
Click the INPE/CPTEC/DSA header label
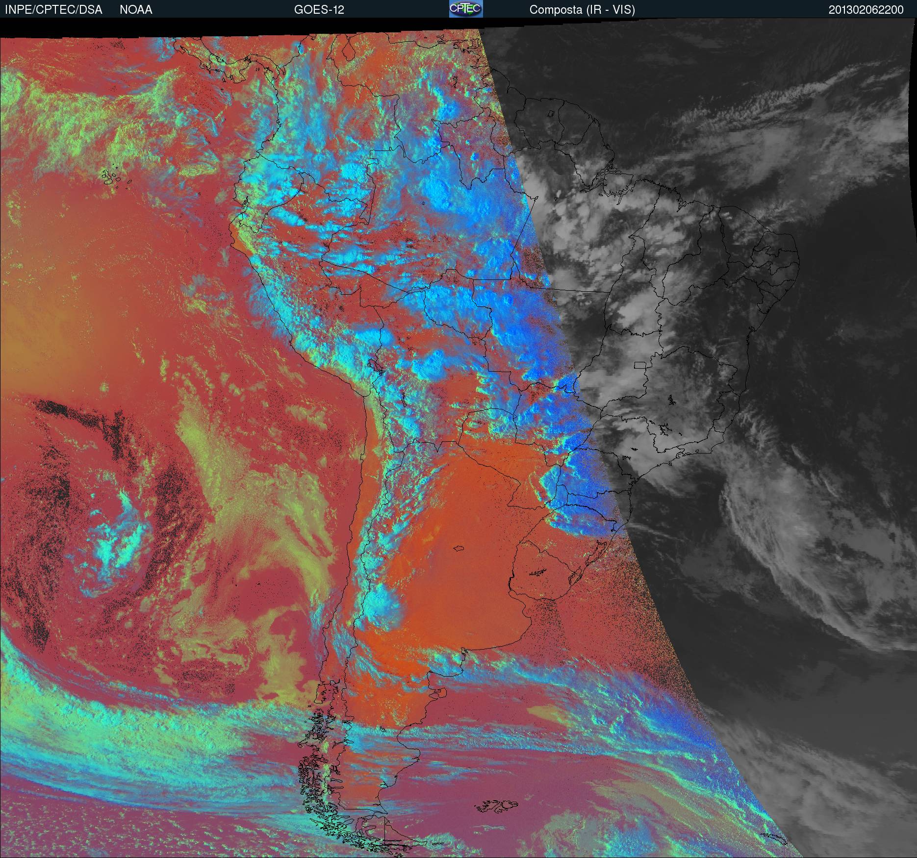[x=53, y=10]
